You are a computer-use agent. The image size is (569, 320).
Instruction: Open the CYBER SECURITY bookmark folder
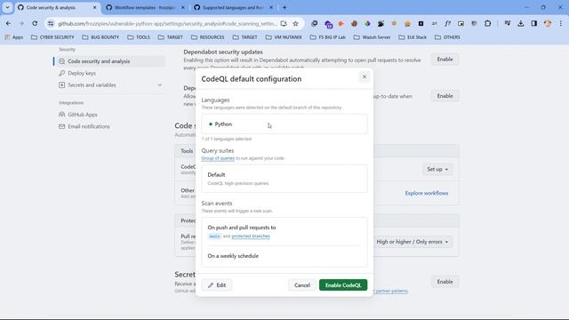[52, 37]
